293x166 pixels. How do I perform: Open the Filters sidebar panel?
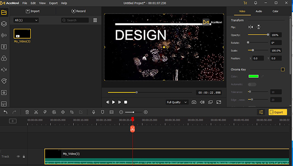pos(4,58)
